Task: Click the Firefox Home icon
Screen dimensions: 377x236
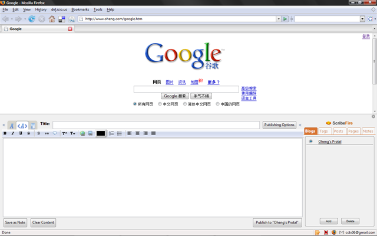Action: click(x=52, y=19)
